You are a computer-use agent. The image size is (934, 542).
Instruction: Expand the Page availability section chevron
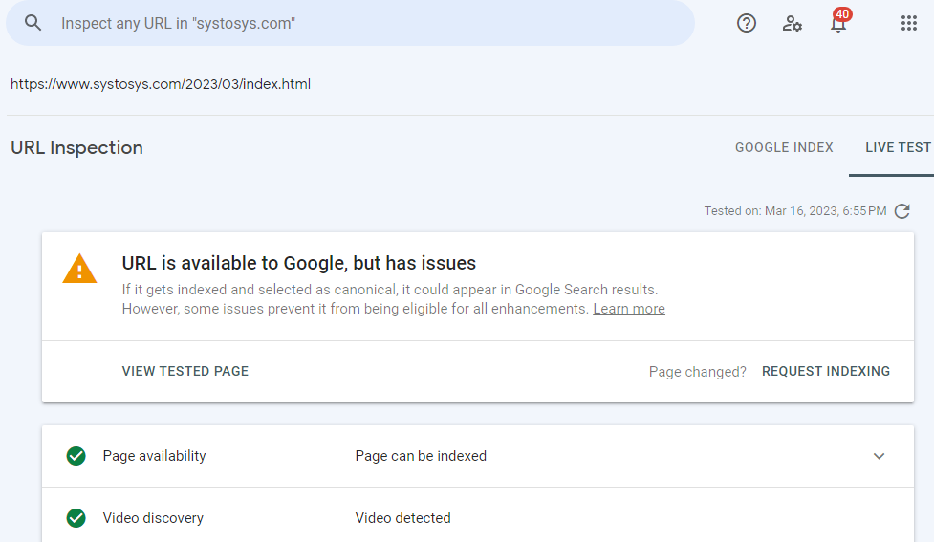pos(880,456)
